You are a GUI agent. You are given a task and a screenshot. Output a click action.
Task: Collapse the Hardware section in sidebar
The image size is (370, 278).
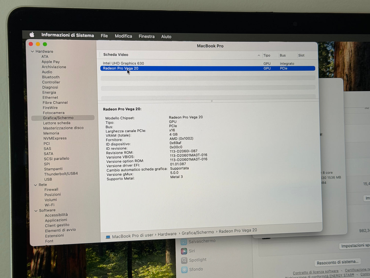pos(33,51)
